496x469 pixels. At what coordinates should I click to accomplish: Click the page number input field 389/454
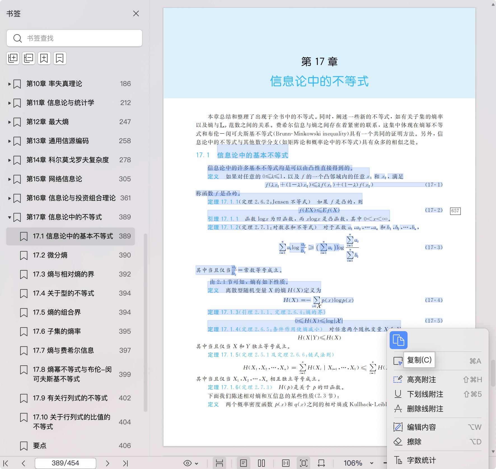65,463
